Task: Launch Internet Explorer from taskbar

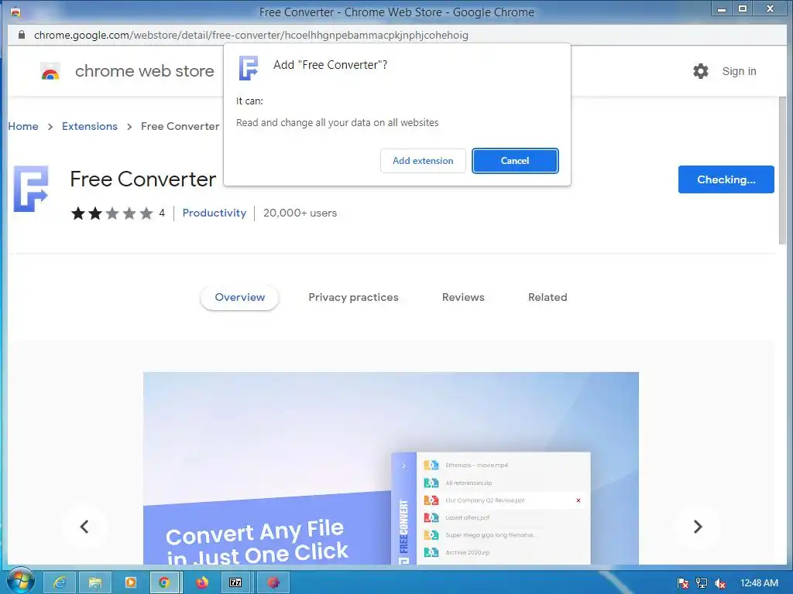Action: tap(59, 582)
